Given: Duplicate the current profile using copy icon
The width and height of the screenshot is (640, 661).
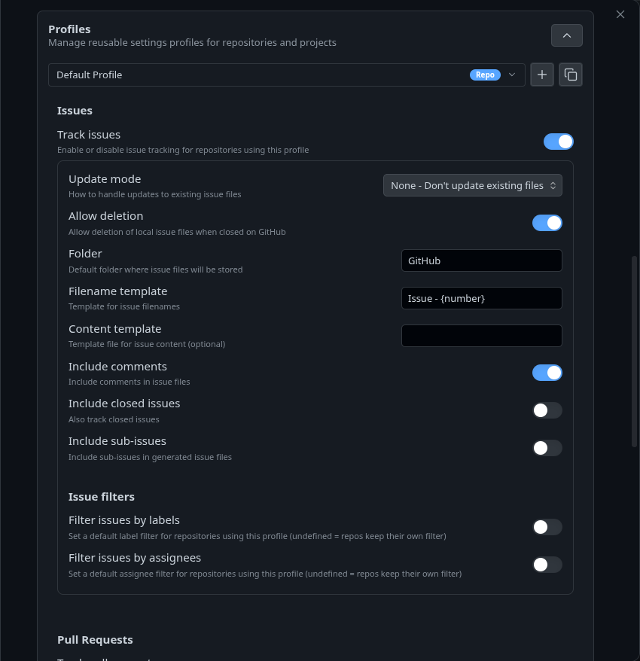Looking at the screenshot, I should [571, 75].
